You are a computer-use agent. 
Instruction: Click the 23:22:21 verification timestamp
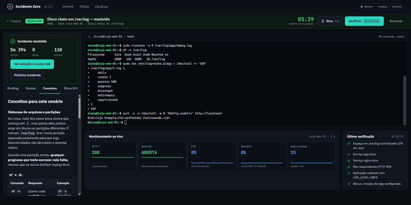398,136
